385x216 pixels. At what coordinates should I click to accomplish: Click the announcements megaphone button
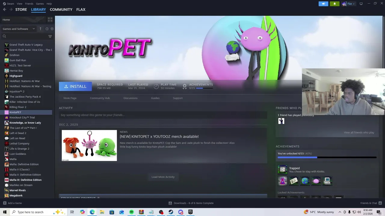click(323, 4)
